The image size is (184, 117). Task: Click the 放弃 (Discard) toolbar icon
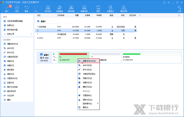point(17,9)
